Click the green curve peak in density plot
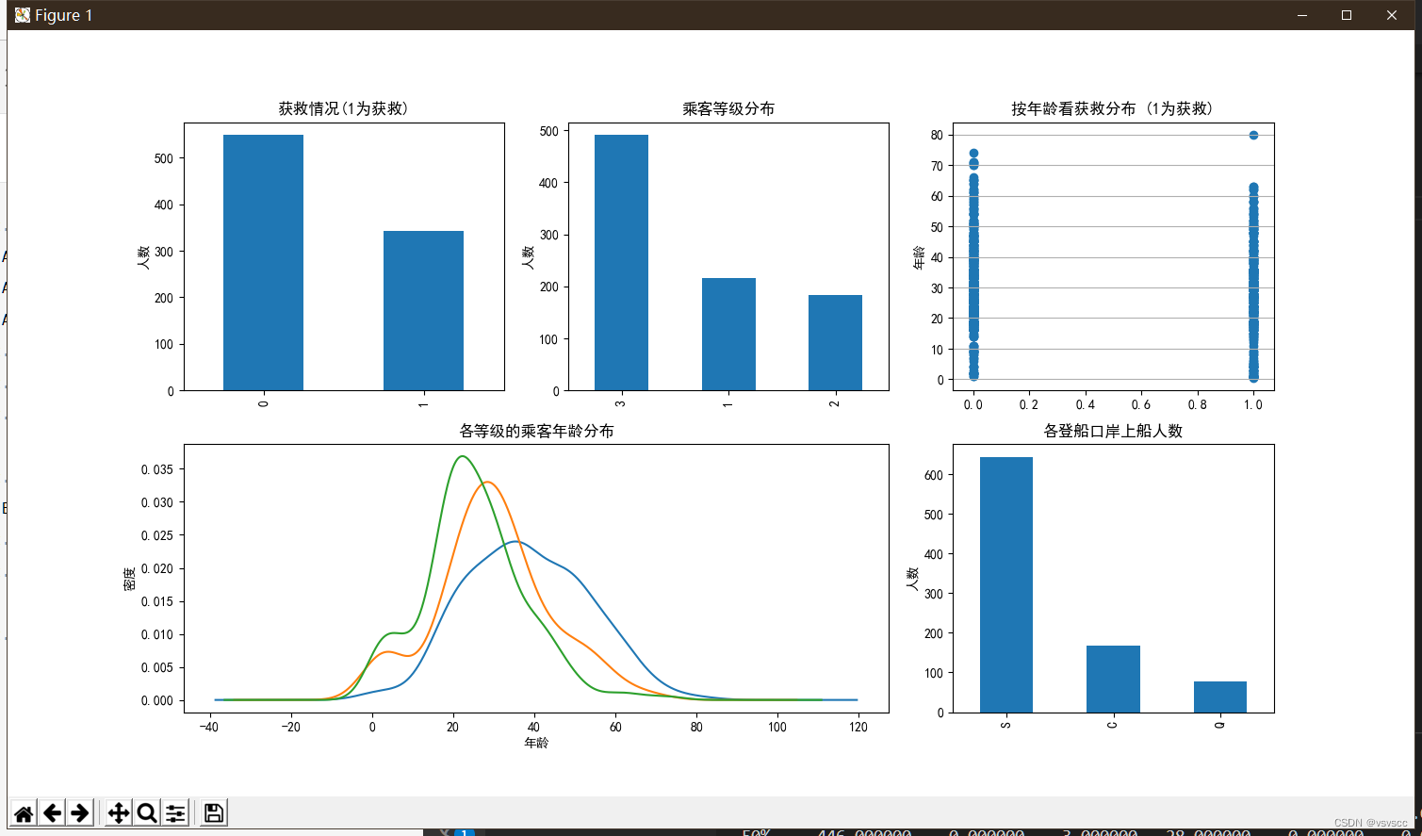Image resolution: width=1422 pixels, height=836 pixels. [461, 456]
